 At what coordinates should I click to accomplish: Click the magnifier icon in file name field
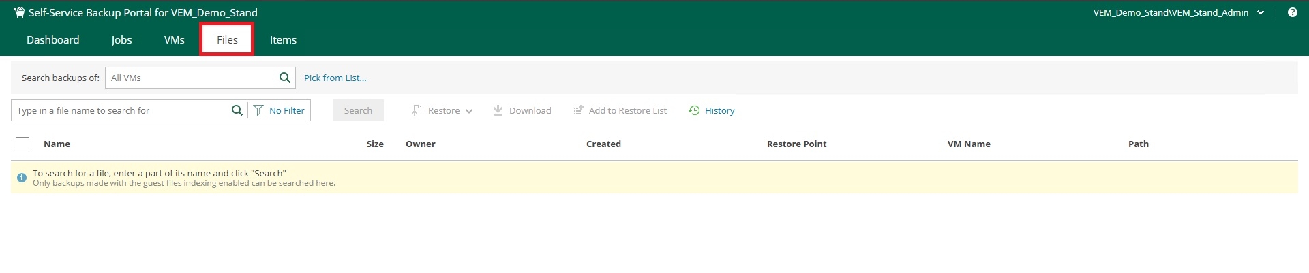pyautogui.click(x=237, y=110)
